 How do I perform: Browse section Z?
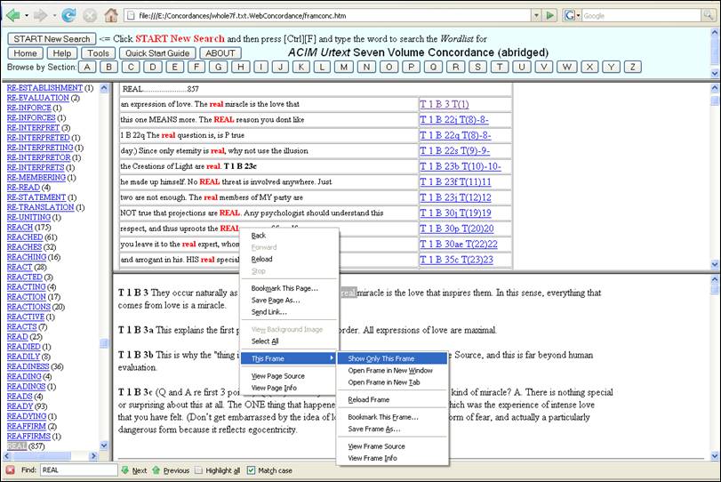point(633,68)
